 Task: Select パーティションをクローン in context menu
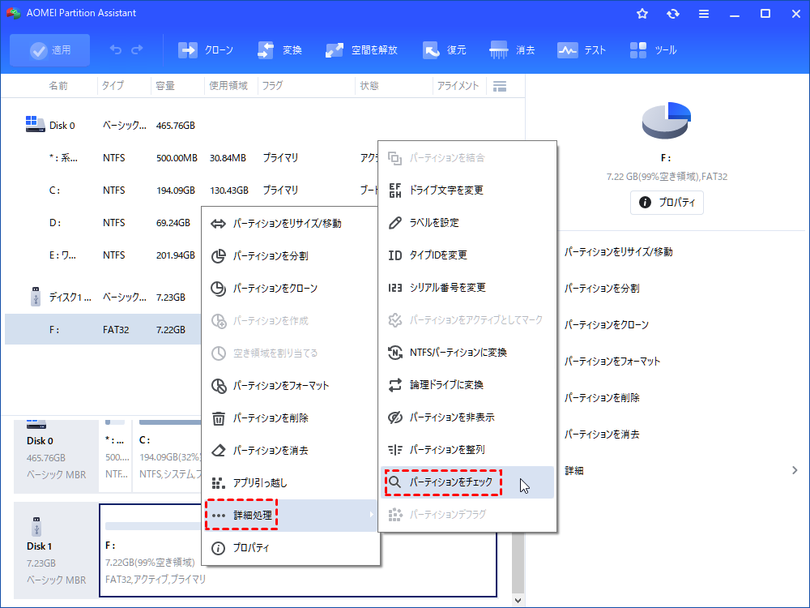click(291, 289)
